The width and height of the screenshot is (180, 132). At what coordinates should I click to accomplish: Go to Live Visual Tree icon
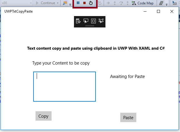(78, 21)
